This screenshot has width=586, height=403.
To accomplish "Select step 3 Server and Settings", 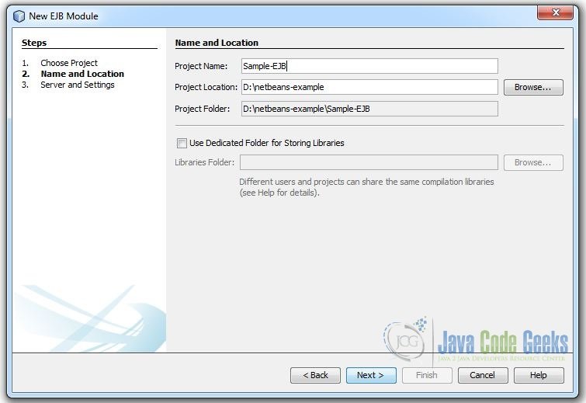I will click(x=78, y=85).
